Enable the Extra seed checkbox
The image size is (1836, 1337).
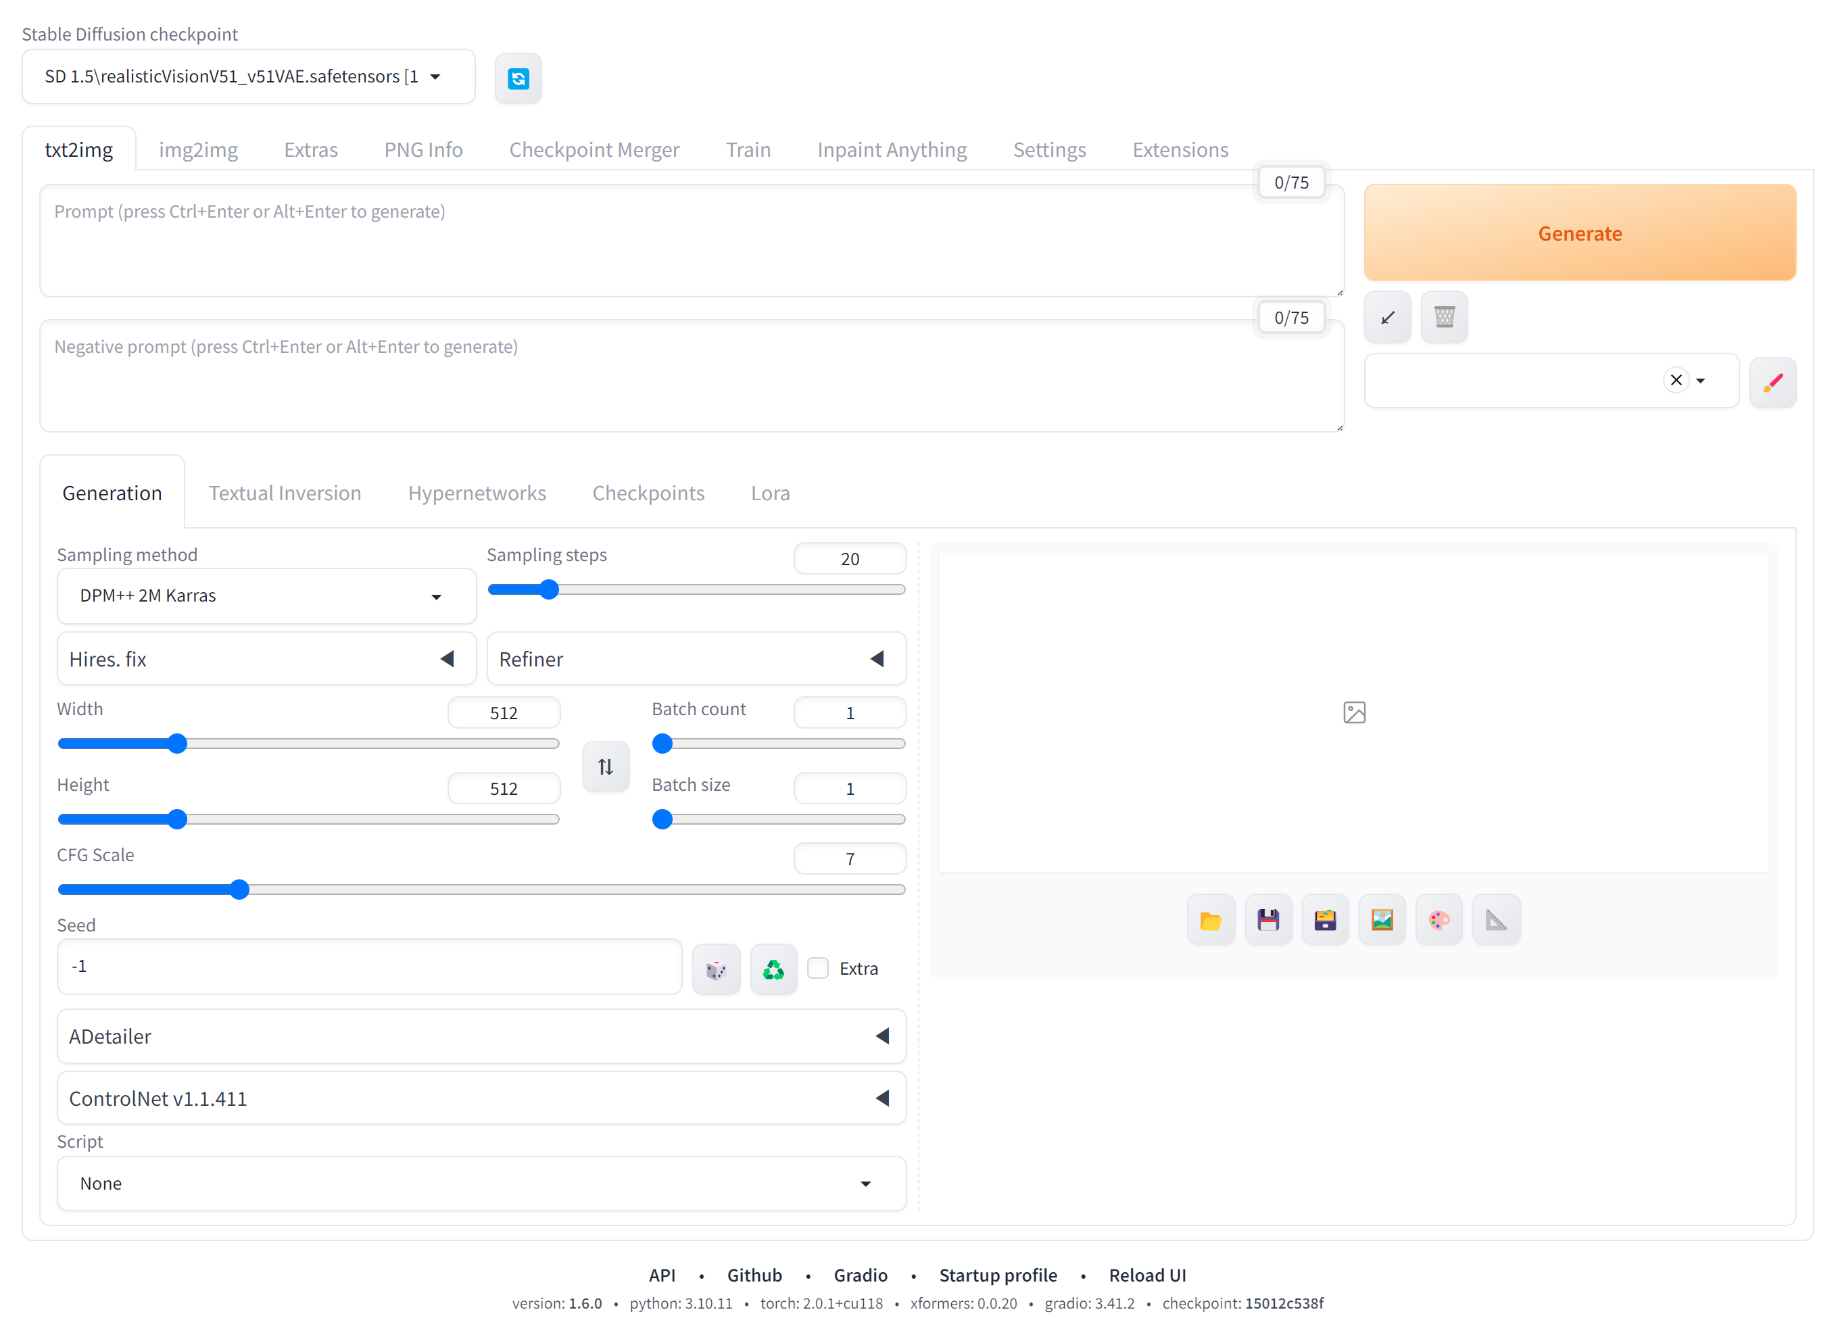pos(819,968)
